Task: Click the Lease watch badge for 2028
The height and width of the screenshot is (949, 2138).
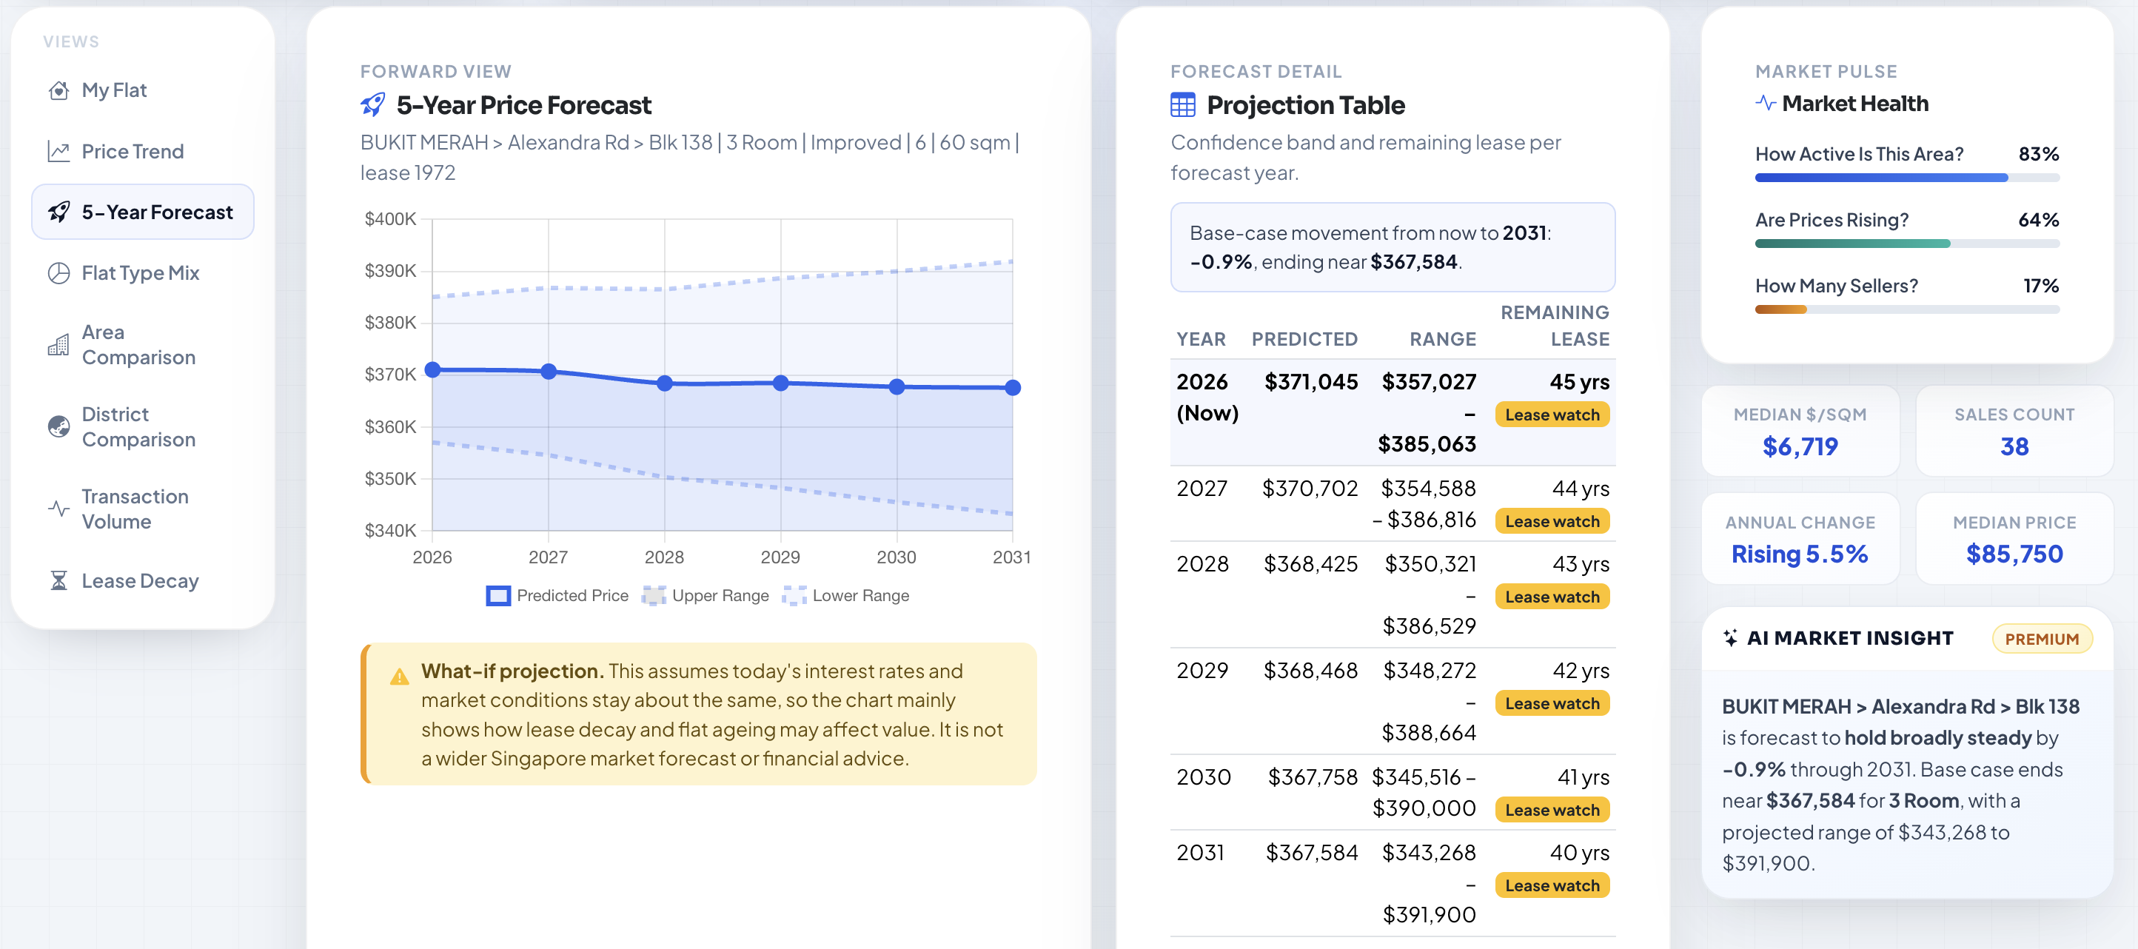Action: coord(1552,597)
